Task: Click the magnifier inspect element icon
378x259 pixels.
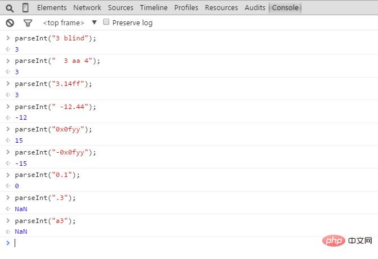Action: point(10,8)
